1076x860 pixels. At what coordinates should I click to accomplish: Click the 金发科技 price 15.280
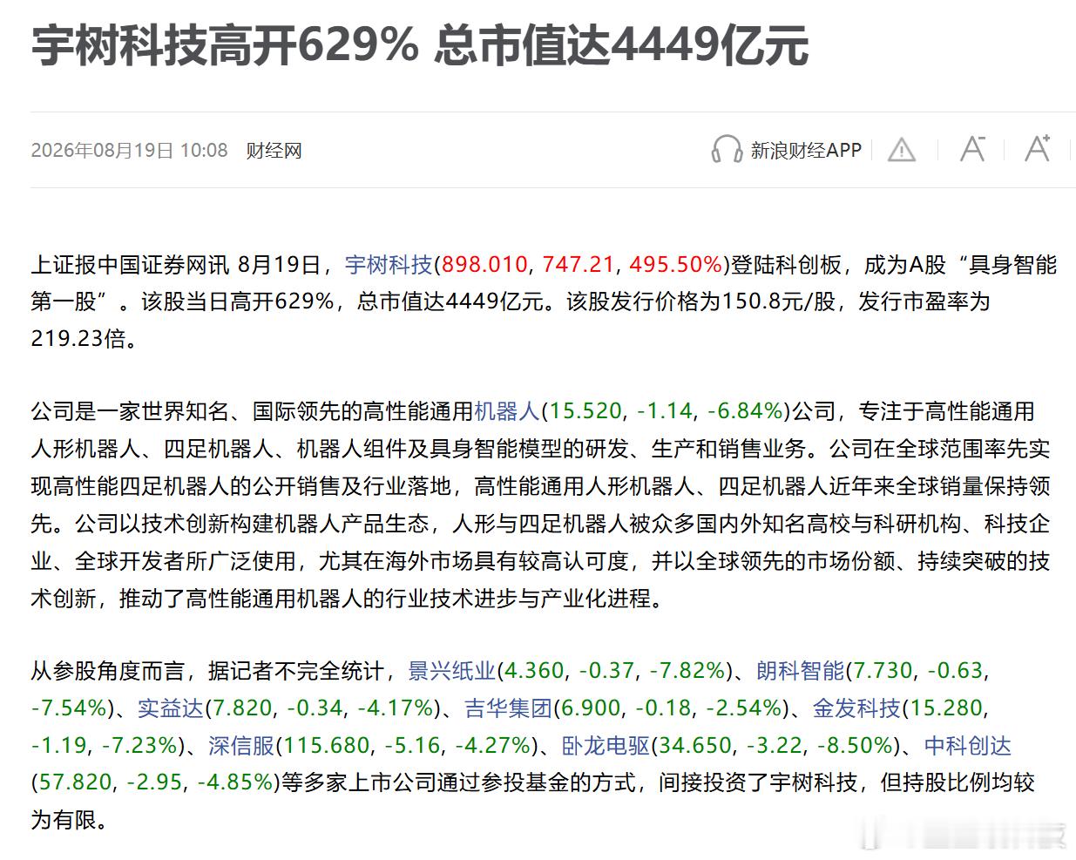tap(945, 708)
